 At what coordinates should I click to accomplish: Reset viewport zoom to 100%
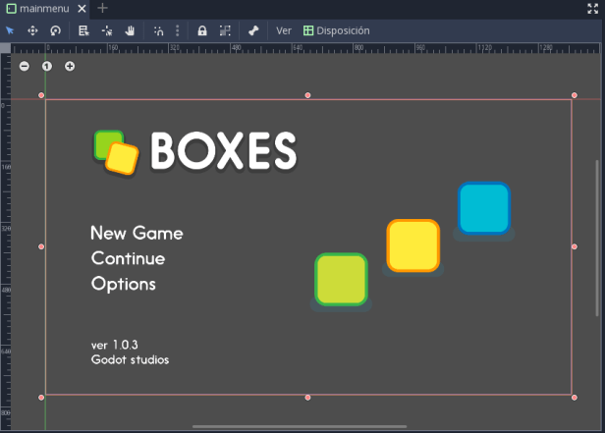[47, 67]
